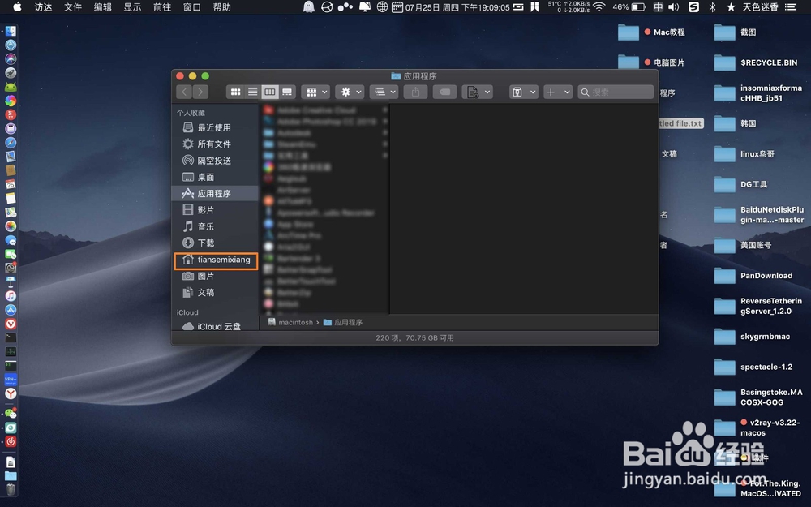Open the sort-by list dropdown
Viewport: 811px width, 507px height.
[384, 92]
